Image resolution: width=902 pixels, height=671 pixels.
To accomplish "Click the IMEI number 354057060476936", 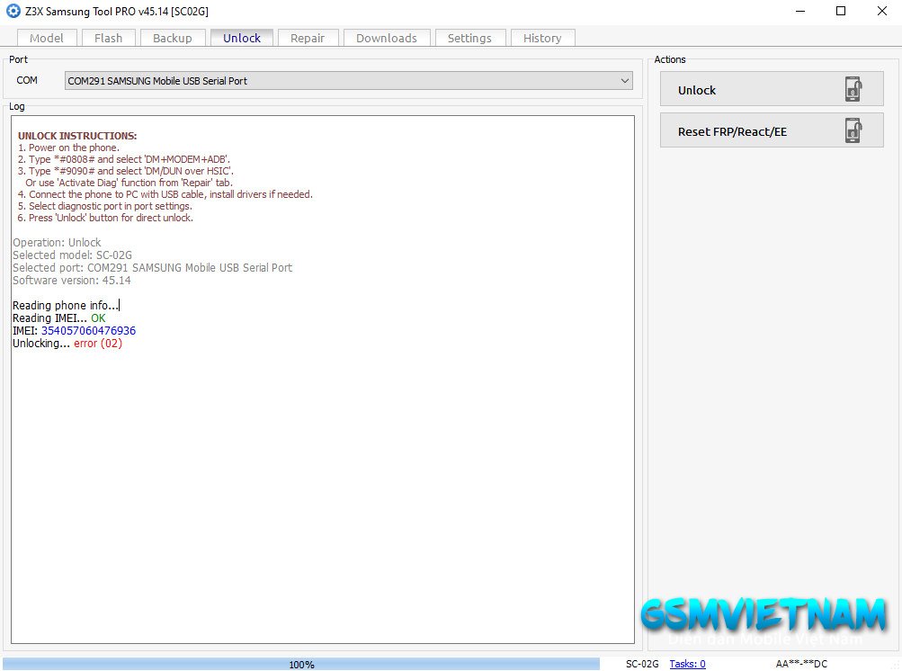I will (89, 331).
